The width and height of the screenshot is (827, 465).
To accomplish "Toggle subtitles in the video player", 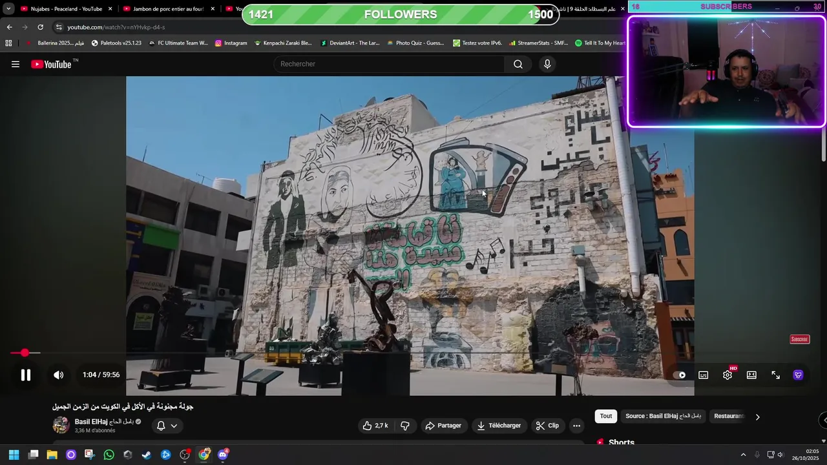I will tap(704, 375).
